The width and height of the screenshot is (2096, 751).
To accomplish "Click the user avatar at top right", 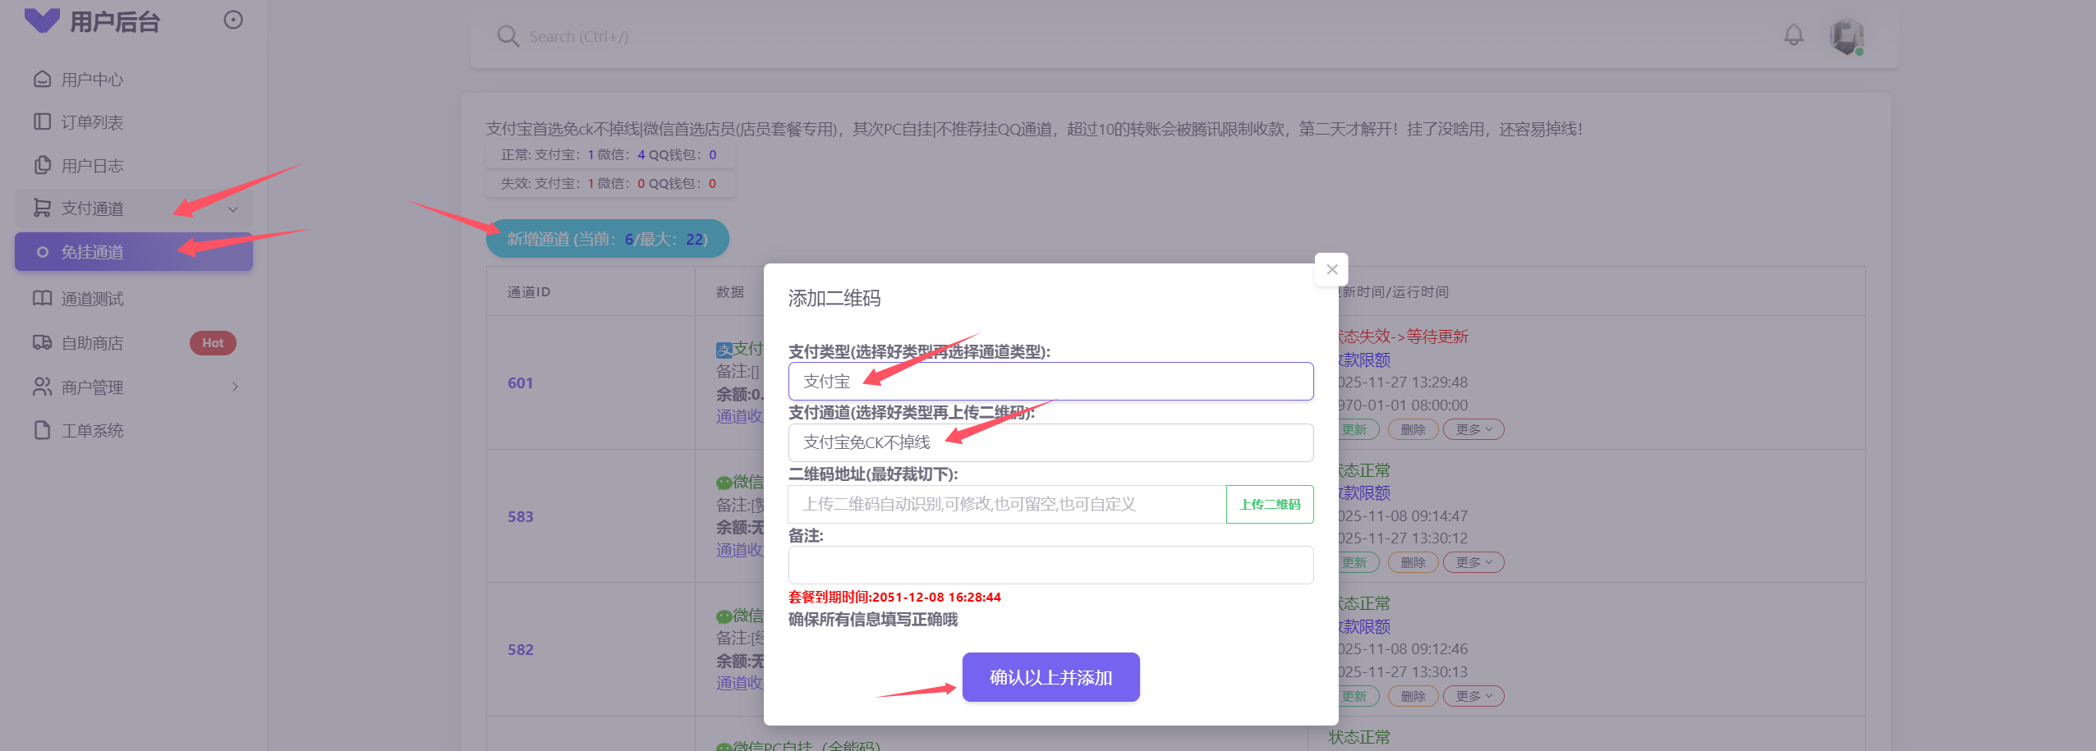I will [1847, 36].
